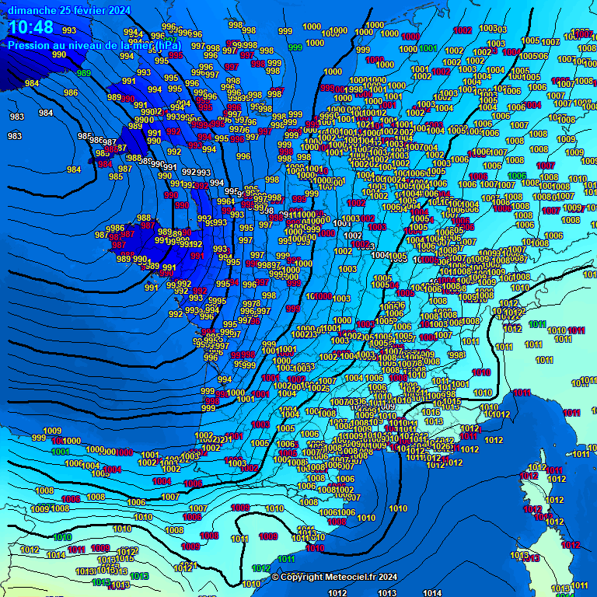Click the red 1002 reading at top right
597x597 pixels.
pos(463,30)
